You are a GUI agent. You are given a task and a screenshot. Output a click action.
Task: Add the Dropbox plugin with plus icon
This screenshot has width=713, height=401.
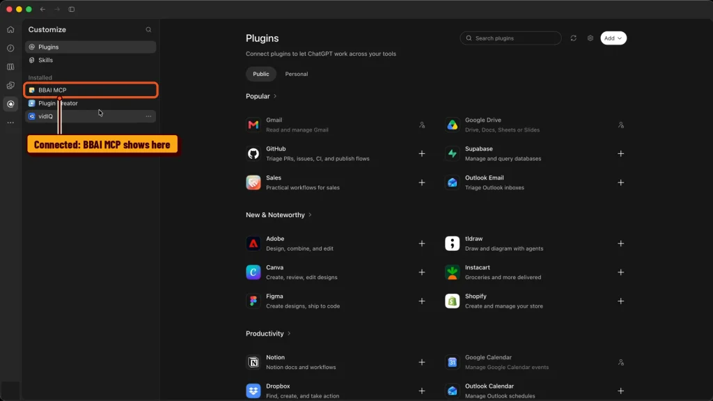click(422, 391)
